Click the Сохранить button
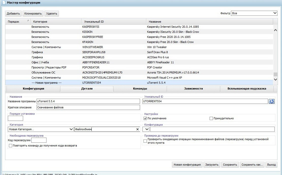 tap(230, 165)
